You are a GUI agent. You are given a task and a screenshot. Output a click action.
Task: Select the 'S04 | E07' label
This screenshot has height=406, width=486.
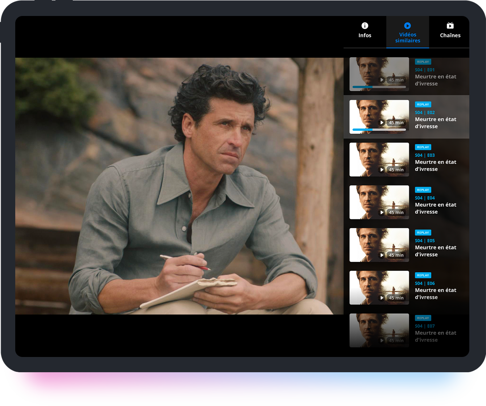coord(425,326)
